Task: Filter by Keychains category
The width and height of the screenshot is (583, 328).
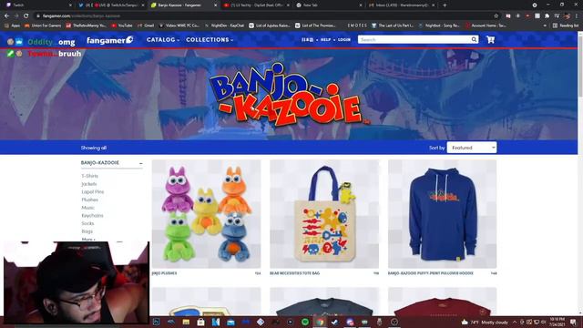Action: 92,215
